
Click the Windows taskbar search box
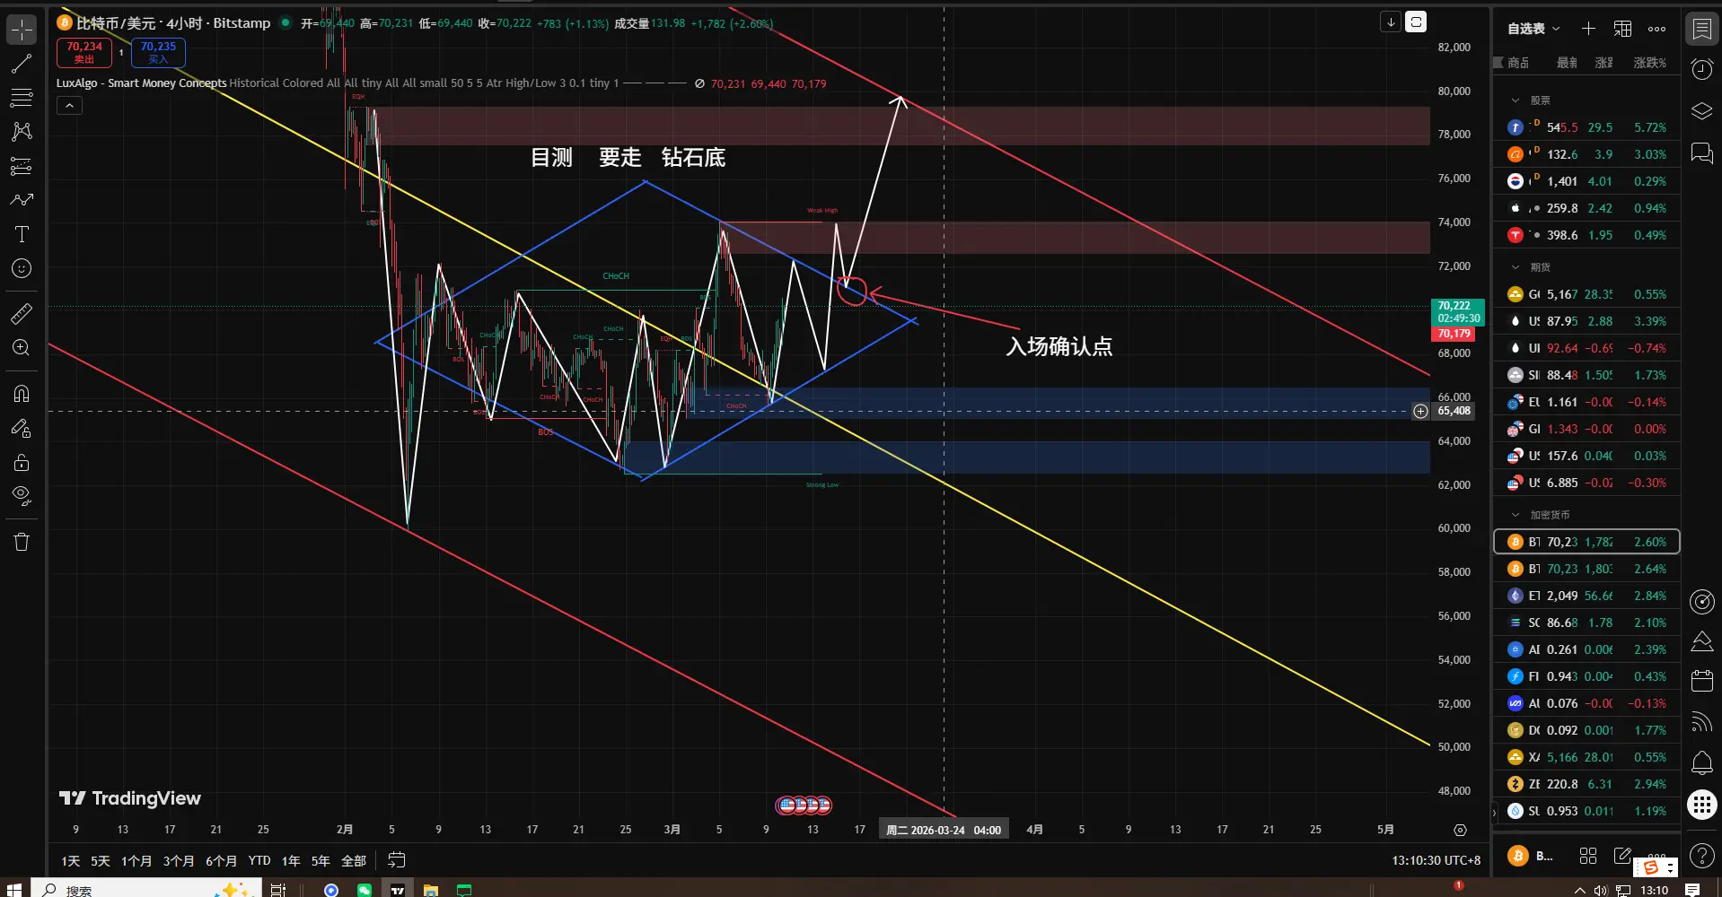[x=145, y=889]
